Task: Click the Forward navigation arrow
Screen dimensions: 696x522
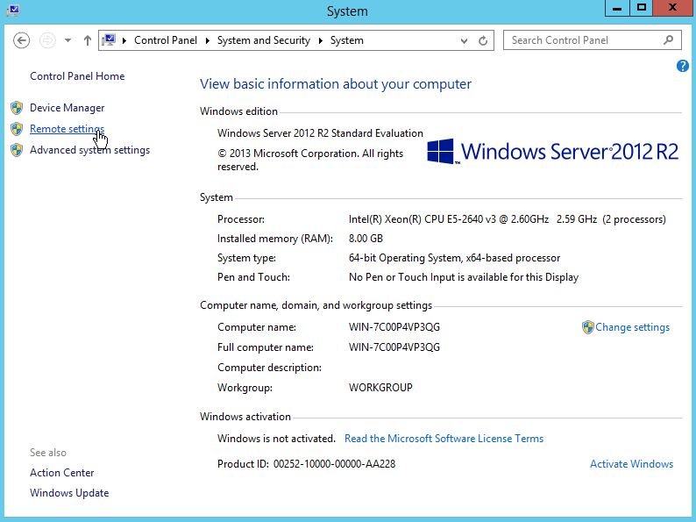Action: point(47,40)
